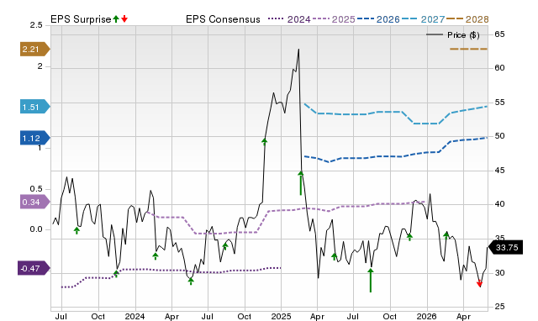
Task: Select green surprise arrow between Apr 2025 and Jul 2025
Action: [x=335, y=256]
